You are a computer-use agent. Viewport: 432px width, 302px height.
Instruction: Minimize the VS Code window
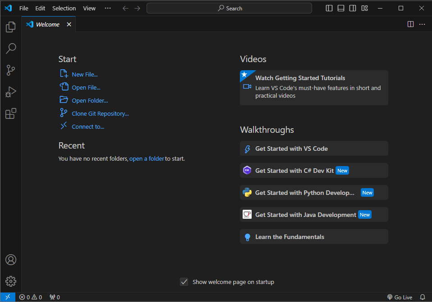(380, 8)
